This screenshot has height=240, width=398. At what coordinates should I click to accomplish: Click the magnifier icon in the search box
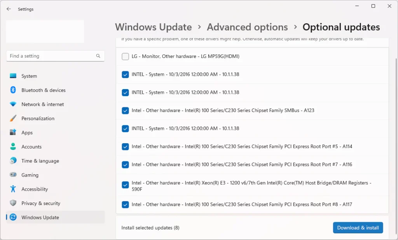pos(98,56)
